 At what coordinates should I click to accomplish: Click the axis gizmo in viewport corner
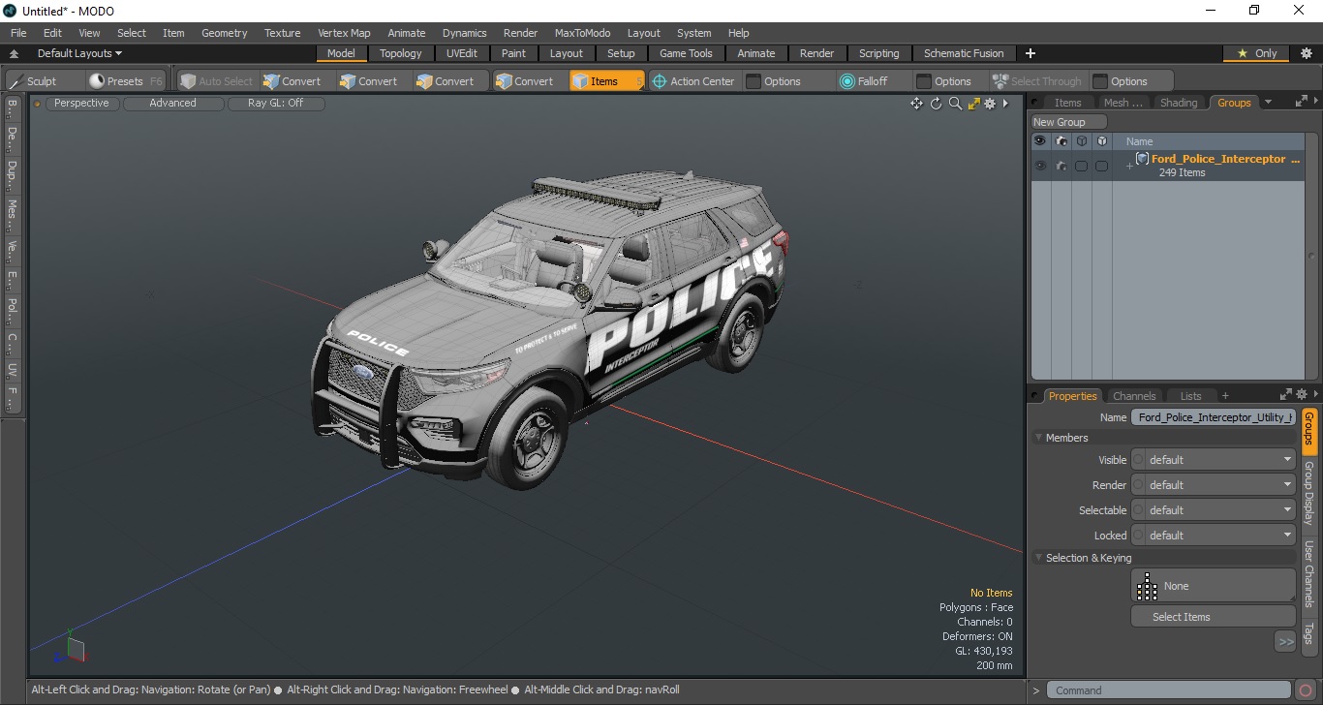[71, 649]
